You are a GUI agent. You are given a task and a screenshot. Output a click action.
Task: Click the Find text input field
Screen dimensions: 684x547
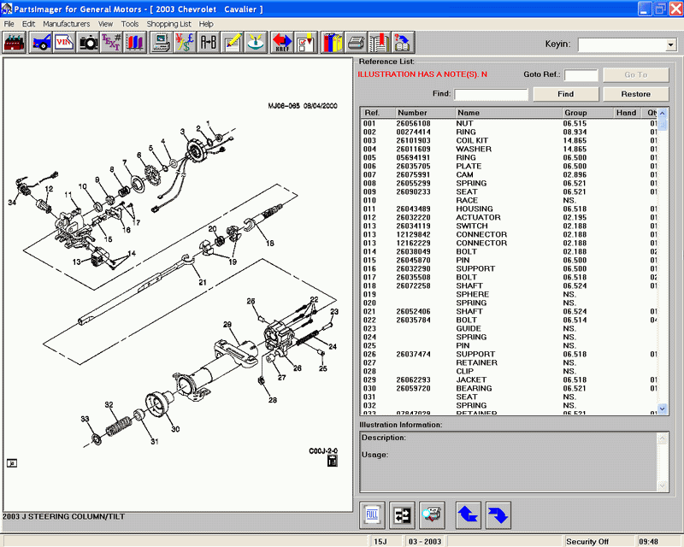(x=491, y=94)
